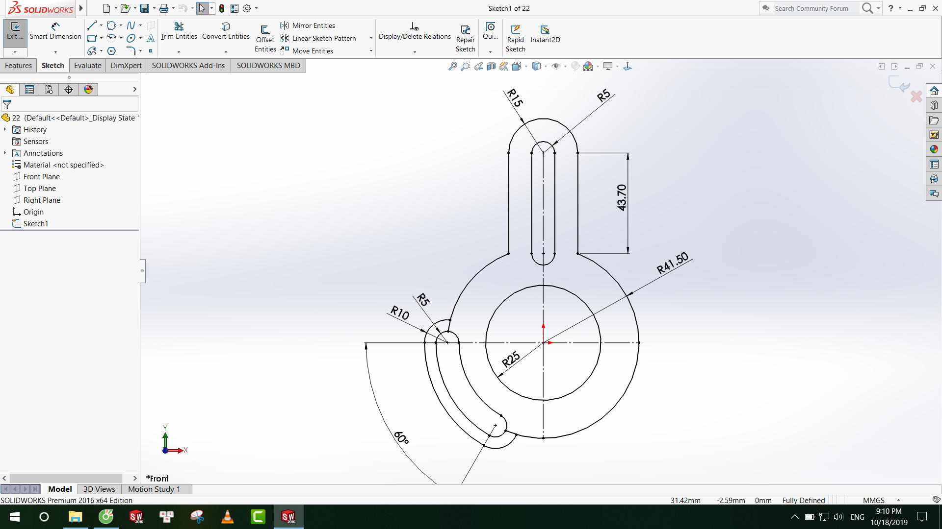Select the Corner Rectangle tool
Screen dimensions: 942x529
tap(92, 38)
